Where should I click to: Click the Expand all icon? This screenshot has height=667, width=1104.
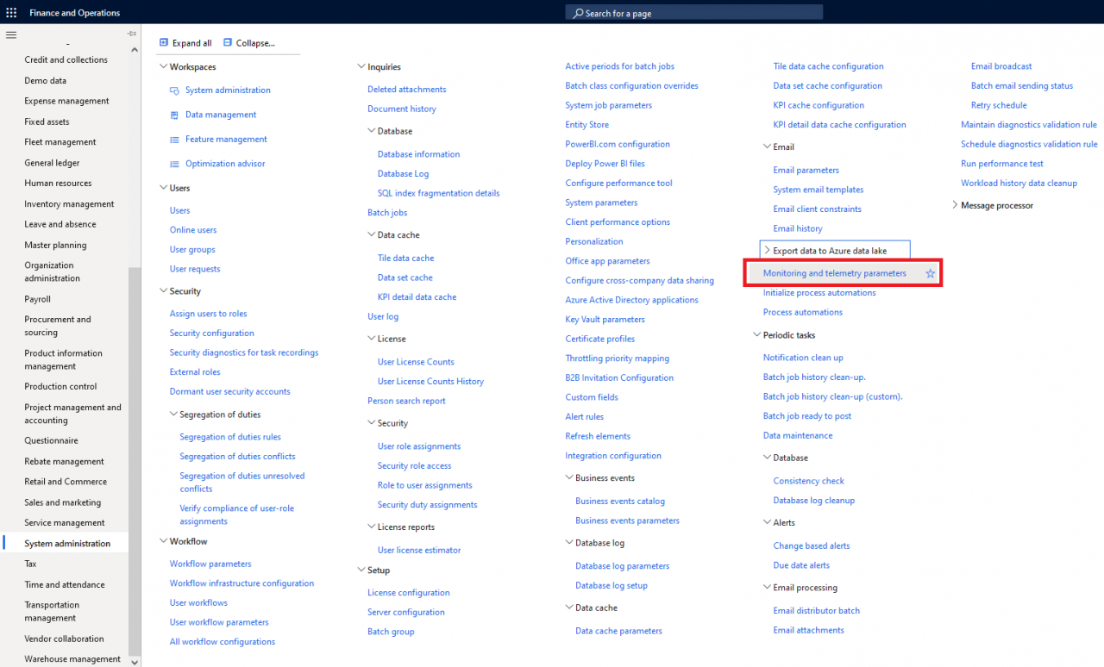pos(164,42)
